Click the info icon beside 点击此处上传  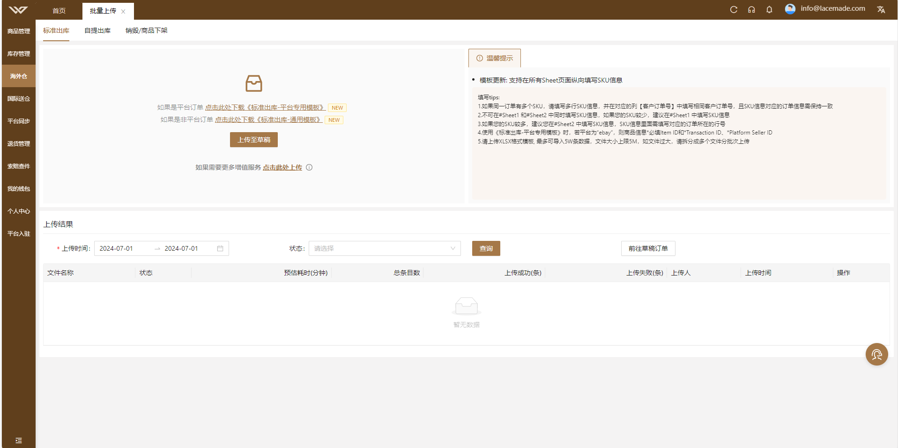tap(309, 167)
